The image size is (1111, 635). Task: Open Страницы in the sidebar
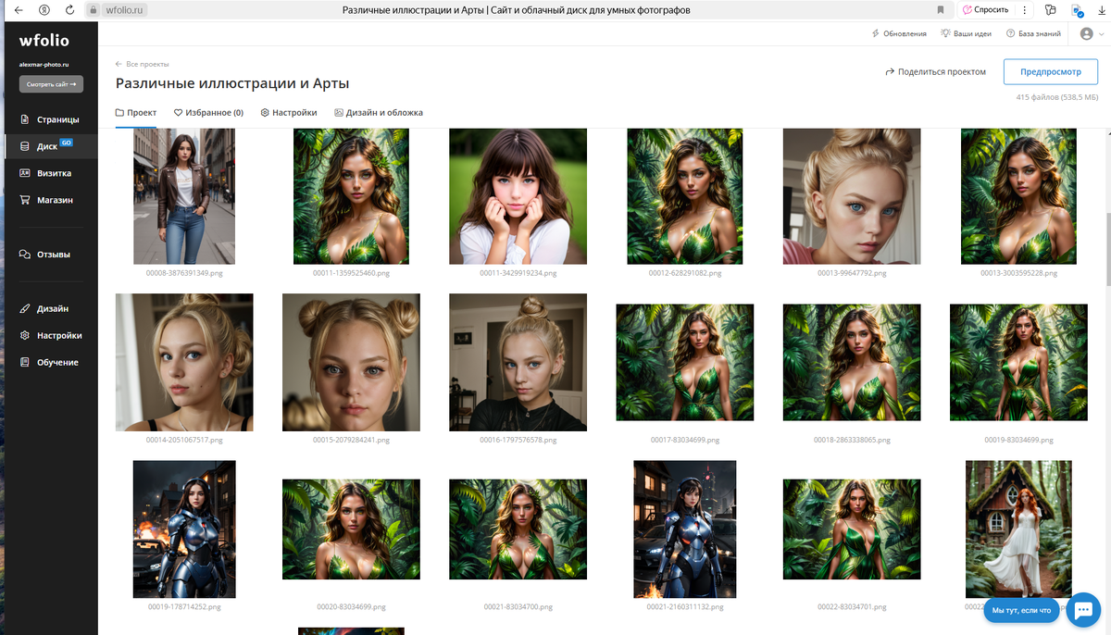pos(49,119)
